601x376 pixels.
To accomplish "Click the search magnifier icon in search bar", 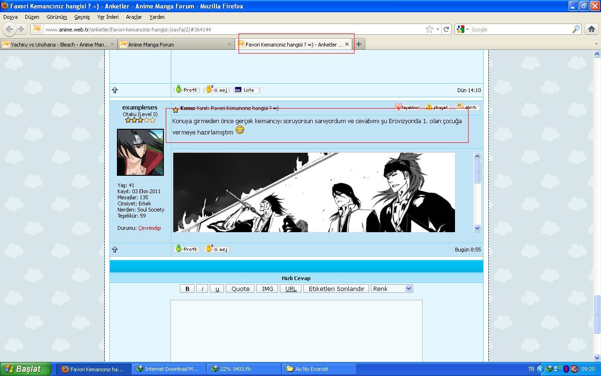I will (576, 29).
